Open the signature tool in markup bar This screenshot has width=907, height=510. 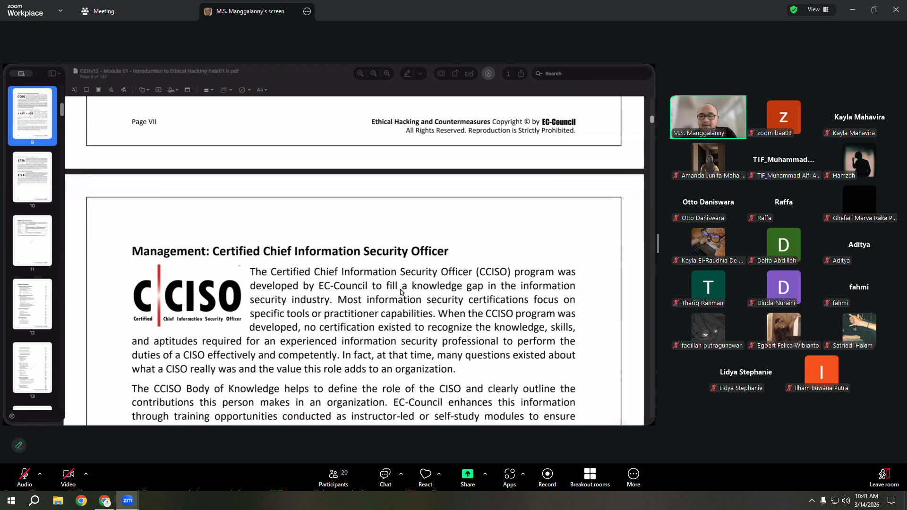(x=172, y=90)
